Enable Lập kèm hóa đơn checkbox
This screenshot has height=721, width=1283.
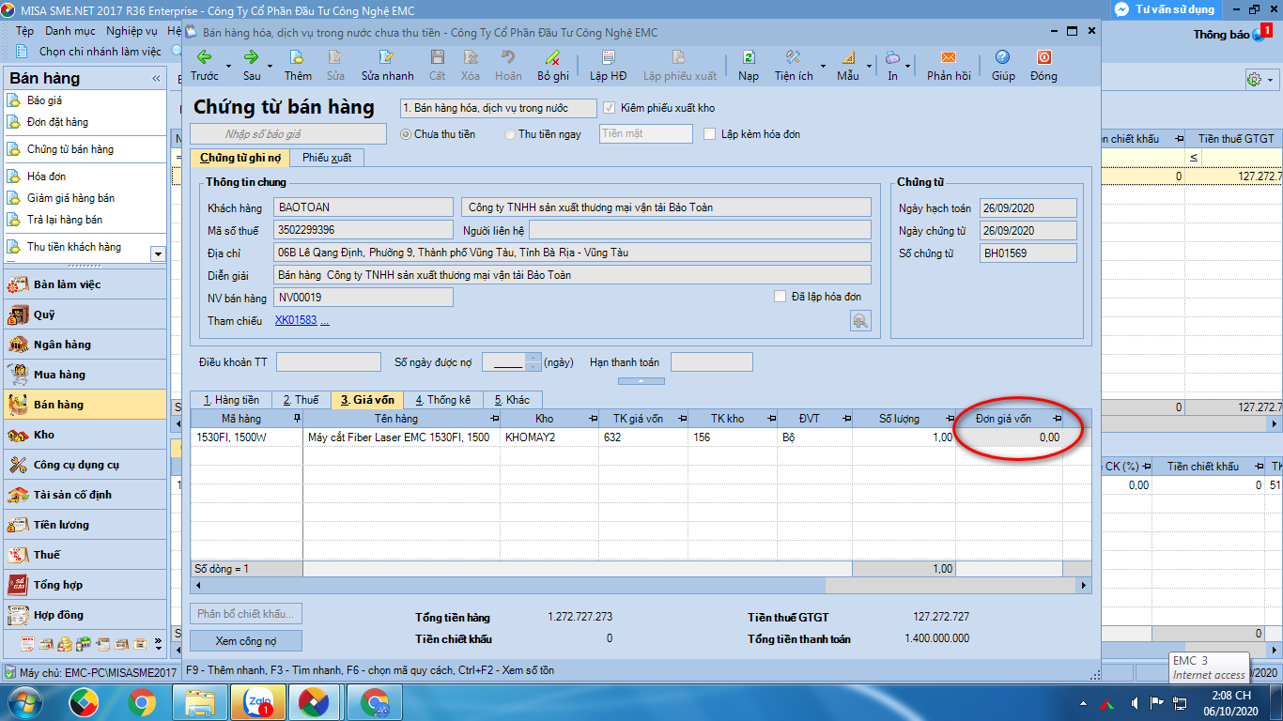(710, 134)
